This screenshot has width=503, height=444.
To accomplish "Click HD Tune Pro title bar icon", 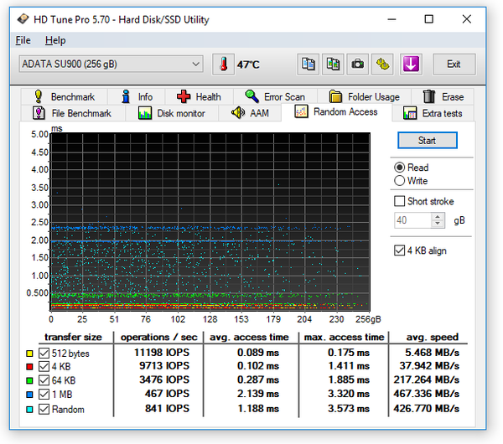I will coord(23,19).
